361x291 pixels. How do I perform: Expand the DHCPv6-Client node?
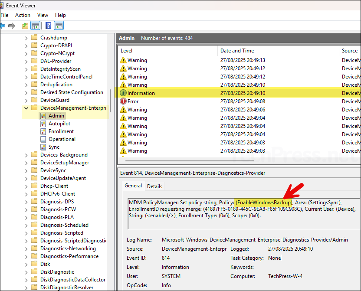pyautogui.click(x=26, y=194)
